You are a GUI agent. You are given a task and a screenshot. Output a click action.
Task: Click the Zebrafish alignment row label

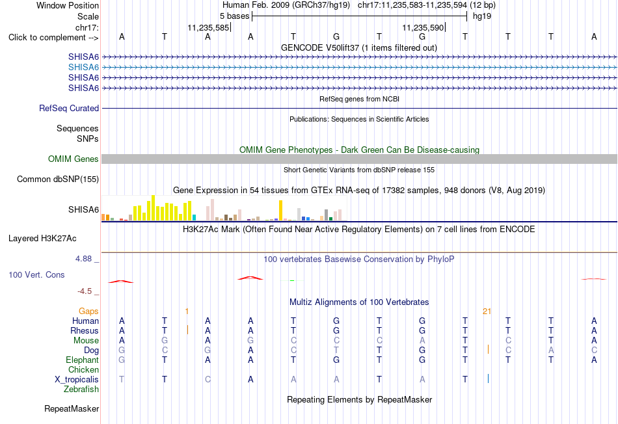[x=81, y=390]
